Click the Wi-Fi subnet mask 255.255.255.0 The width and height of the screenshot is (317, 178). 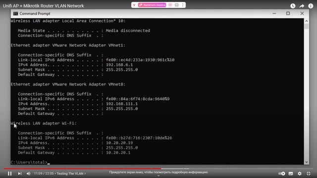click(122, 148)
